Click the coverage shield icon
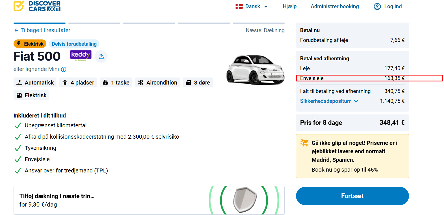Viewport: 444px width, 215px height. click(245, 200)
